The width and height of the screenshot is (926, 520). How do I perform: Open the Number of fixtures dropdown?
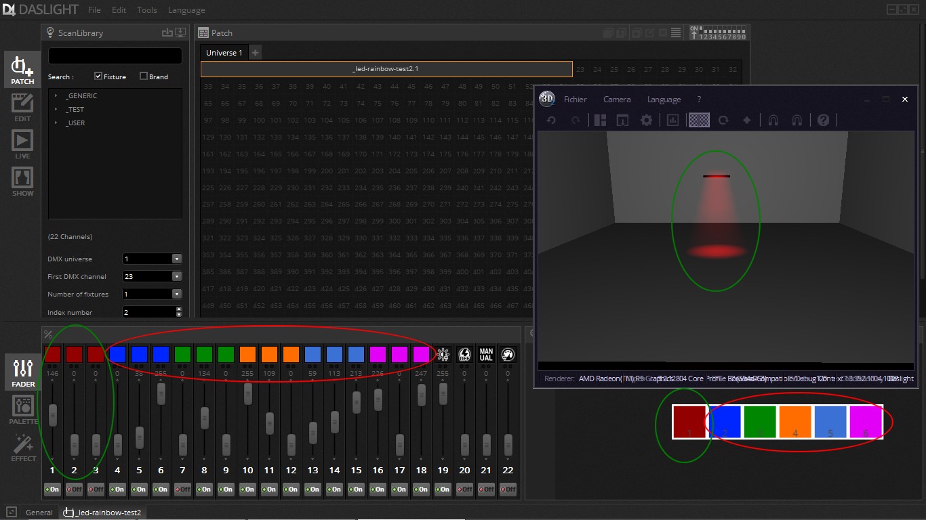(x=177, y=294)
